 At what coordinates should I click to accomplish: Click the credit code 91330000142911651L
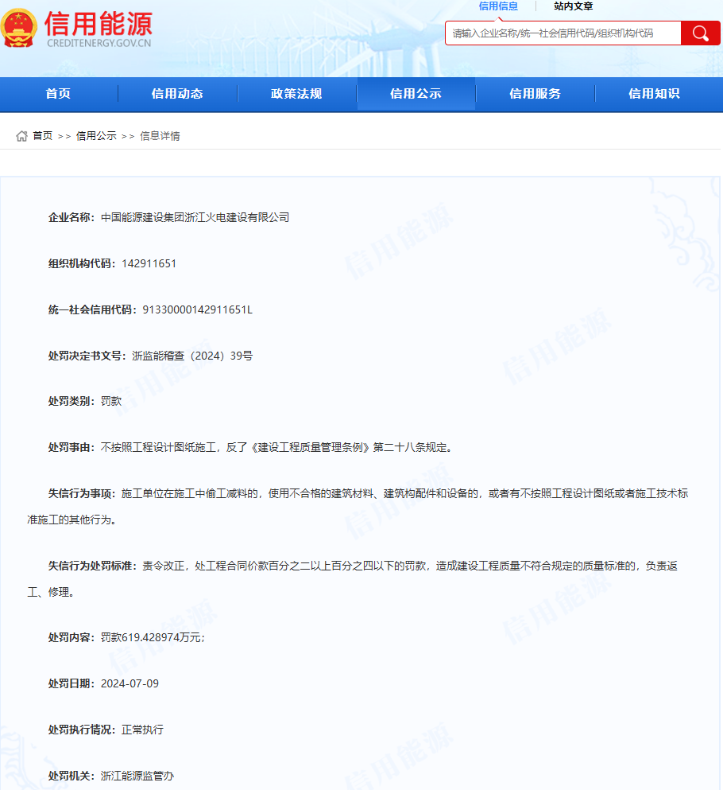click(197, 309)
